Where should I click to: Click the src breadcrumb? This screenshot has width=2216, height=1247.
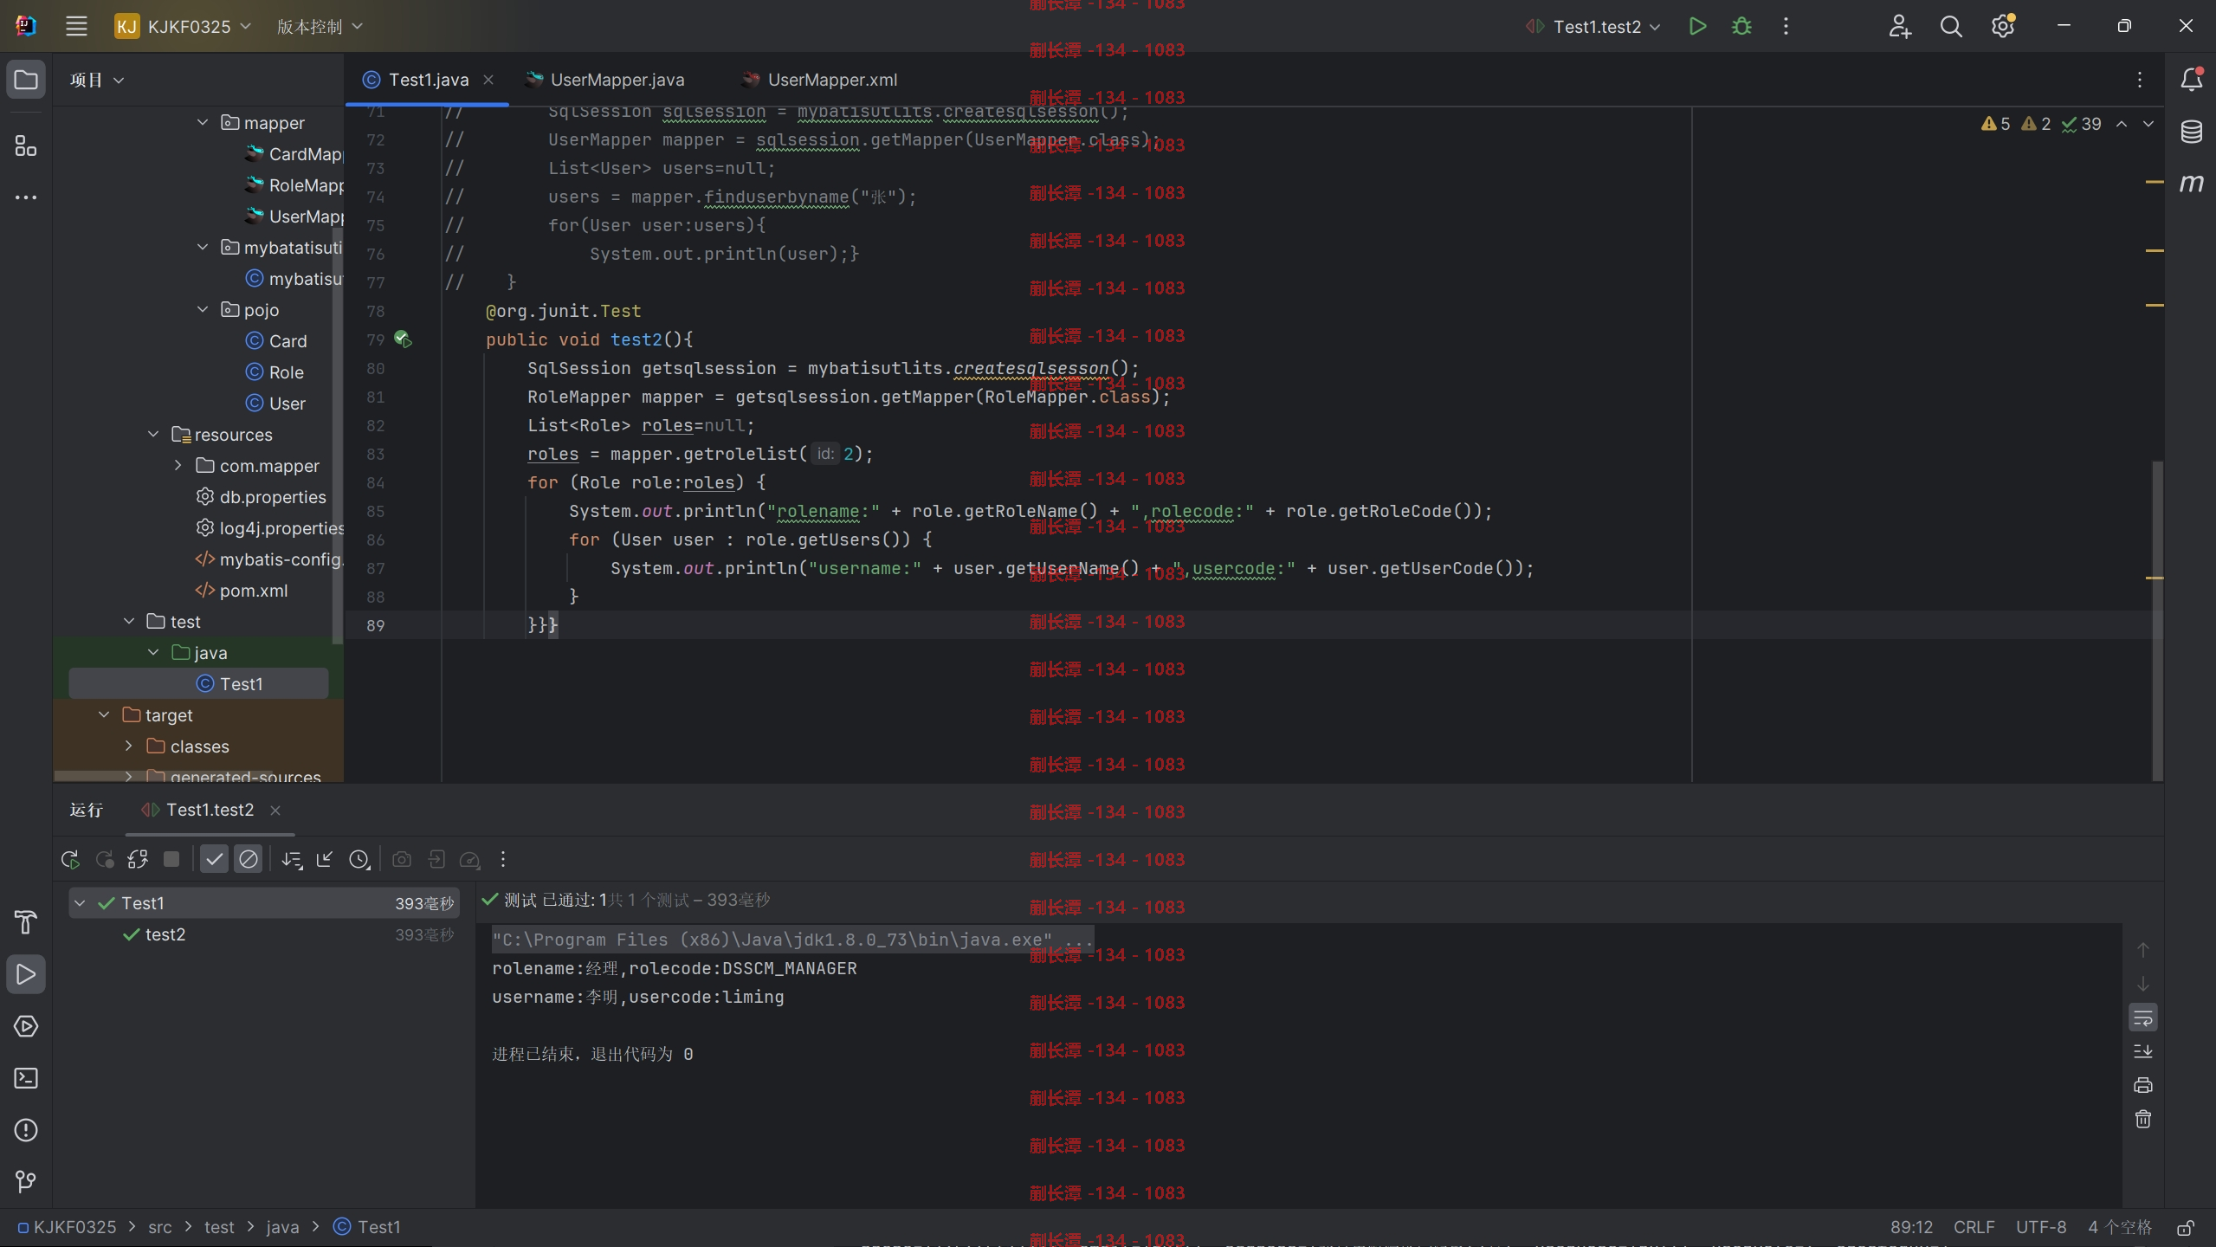pyautogui.click(x=160, y=1227)
